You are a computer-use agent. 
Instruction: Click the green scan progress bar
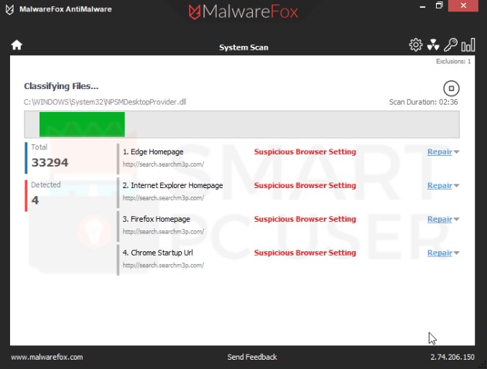tap(82, 124)
